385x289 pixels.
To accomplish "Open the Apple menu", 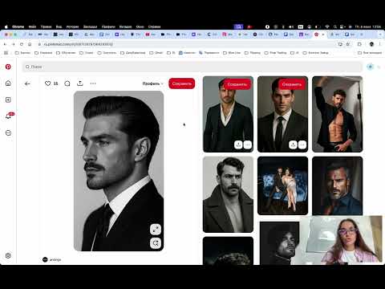I will point(6,26).
